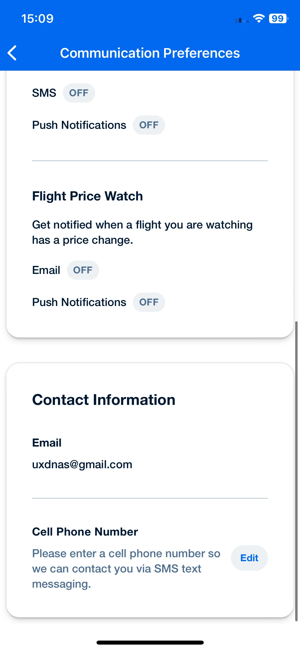Tap the 15:09 clock in status bar
Screen dimensions: 300x651
[37, 19]
